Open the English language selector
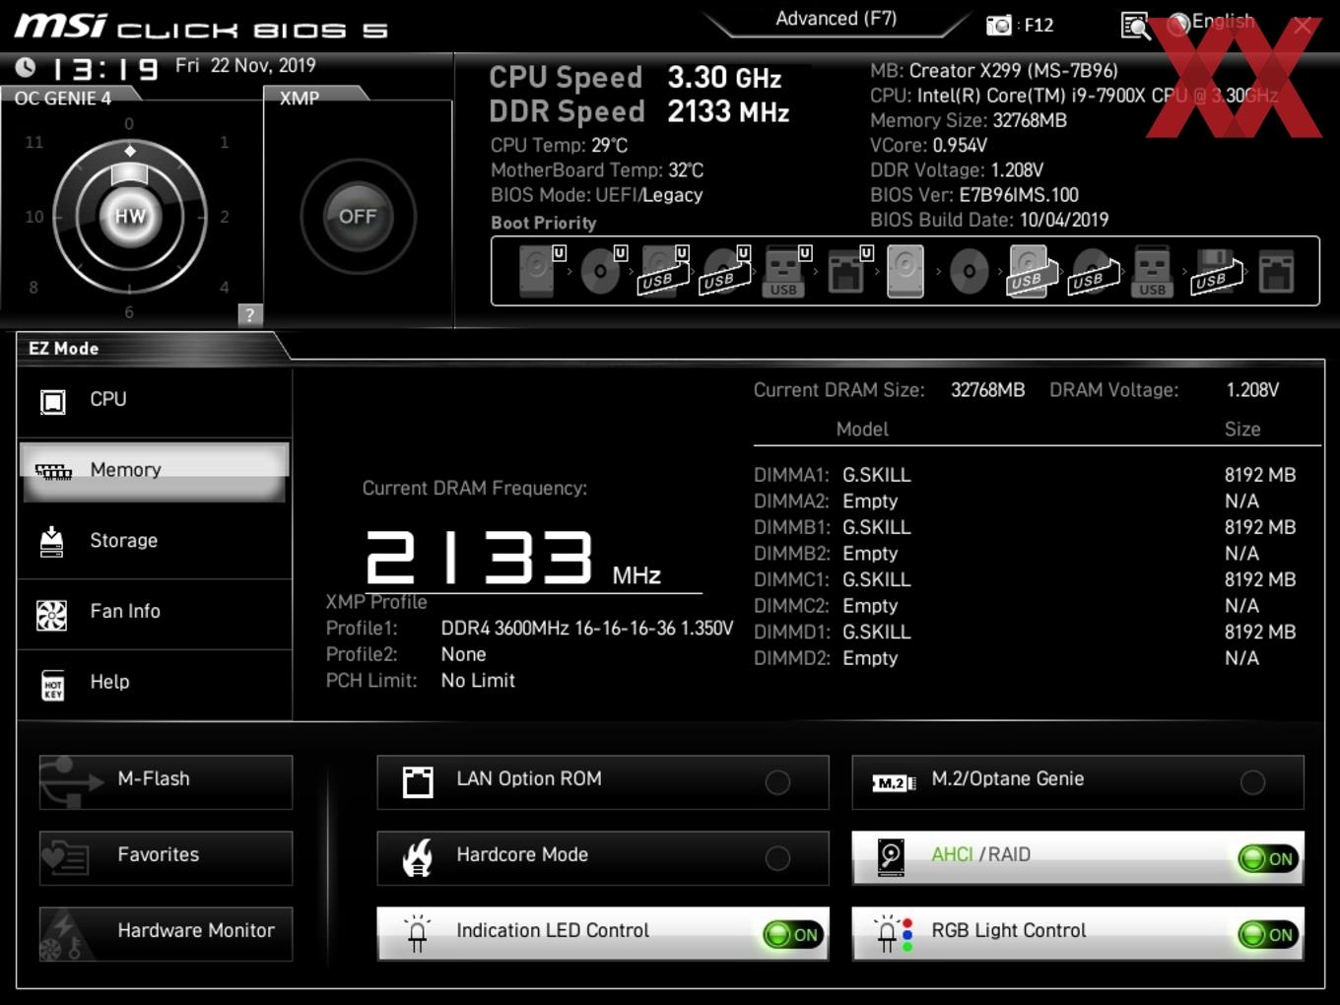The width and height of the screenshot is (1340, 1005). pyautogui.click(x=1212, y=22)
